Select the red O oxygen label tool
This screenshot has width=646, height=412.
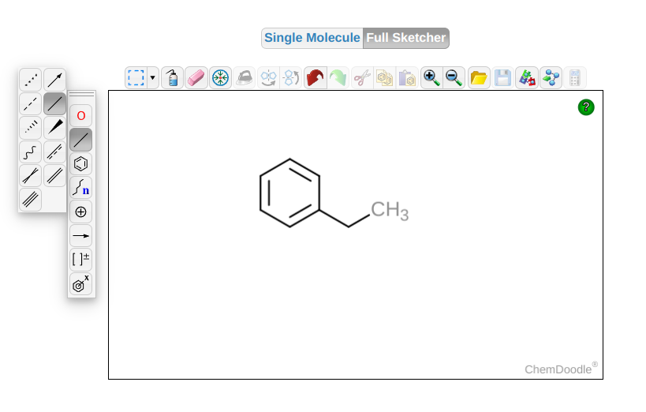(80, 116)
